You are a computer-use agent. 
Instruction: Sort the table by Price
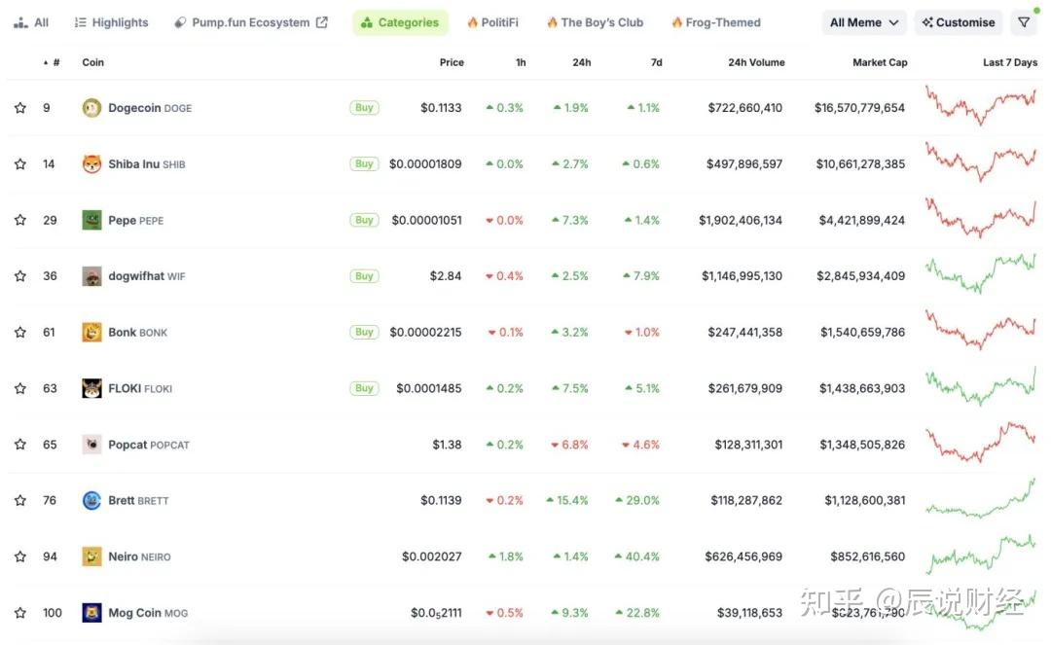click(x=452, y=62)
